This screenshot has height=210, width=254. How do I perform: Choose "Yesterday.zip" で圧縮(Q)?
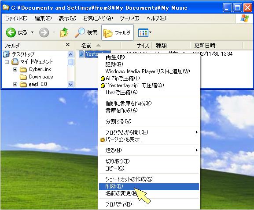click(149, 85)
